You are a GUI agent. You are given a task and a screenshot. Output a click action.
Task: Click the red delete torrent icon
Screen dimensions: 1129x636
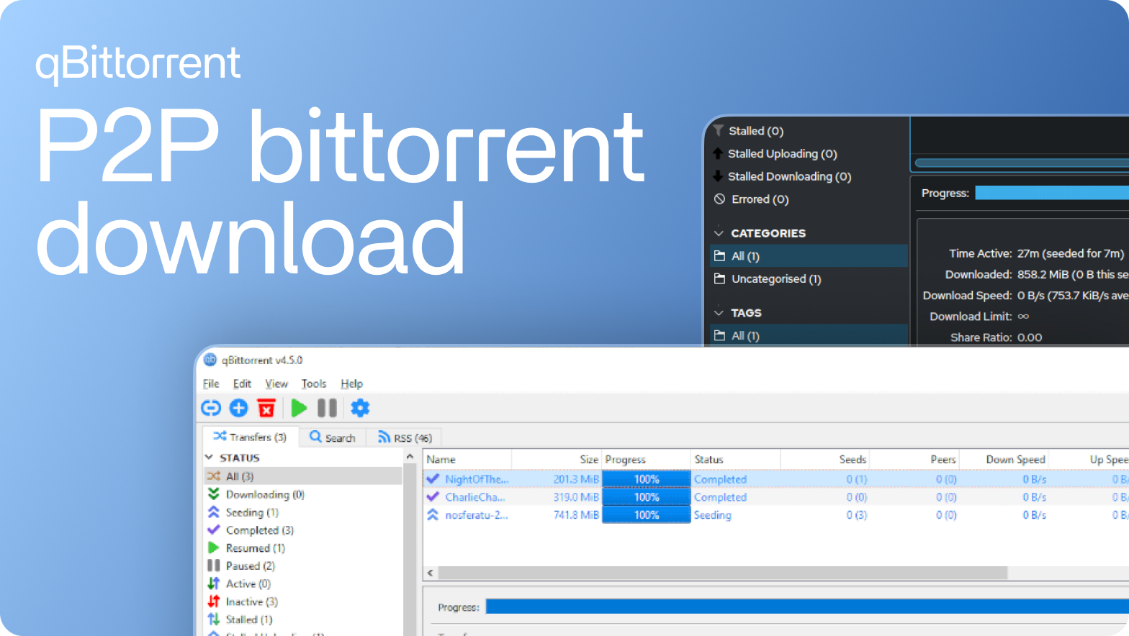click(266, 409)
